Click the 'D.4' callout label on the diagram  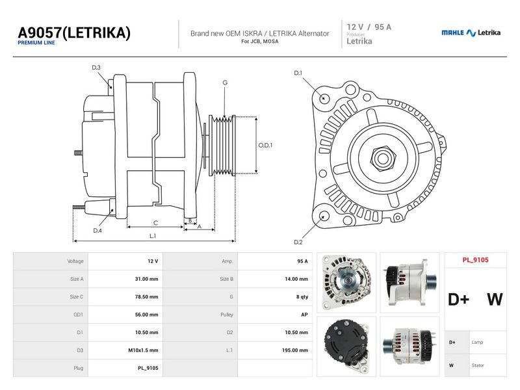point(97,231)
